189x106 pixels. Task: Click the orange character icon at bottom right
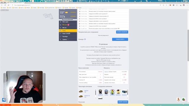pos(178,100)
